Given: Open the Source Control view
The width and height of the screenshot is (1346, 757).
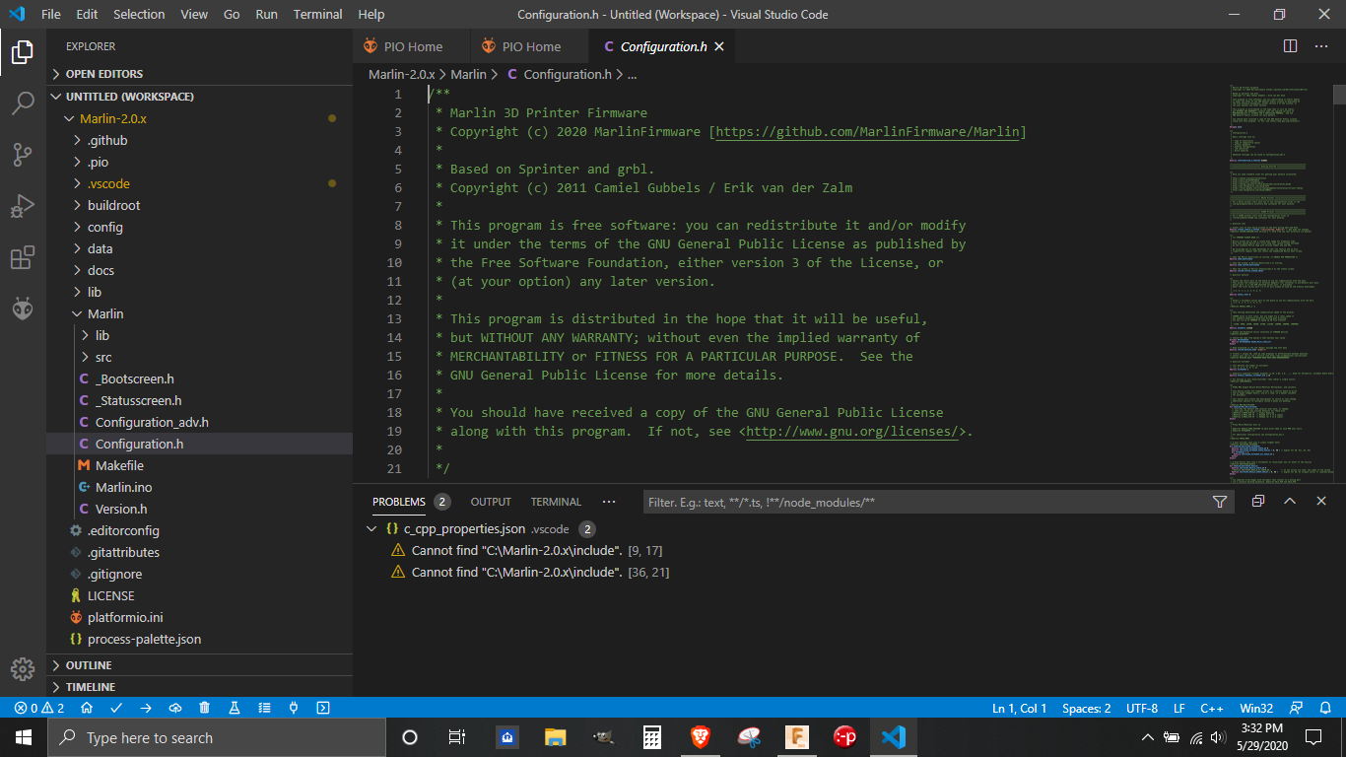Looking at the screenshot, I should point(23,155).
